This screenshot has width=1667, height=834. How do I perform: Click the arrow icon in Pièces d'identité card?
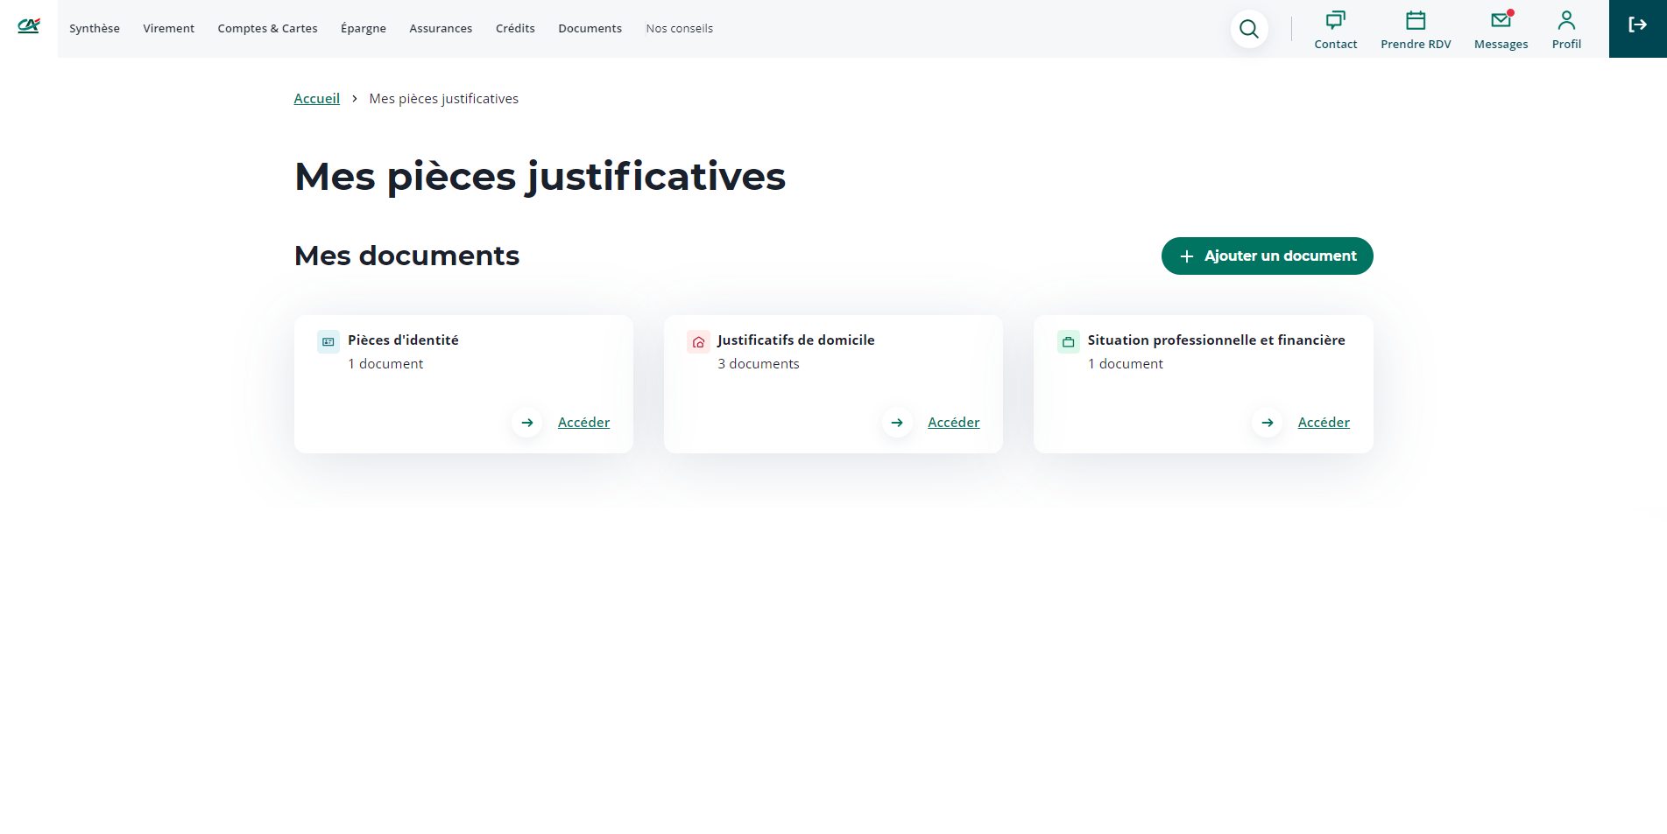tap(527, 423)
